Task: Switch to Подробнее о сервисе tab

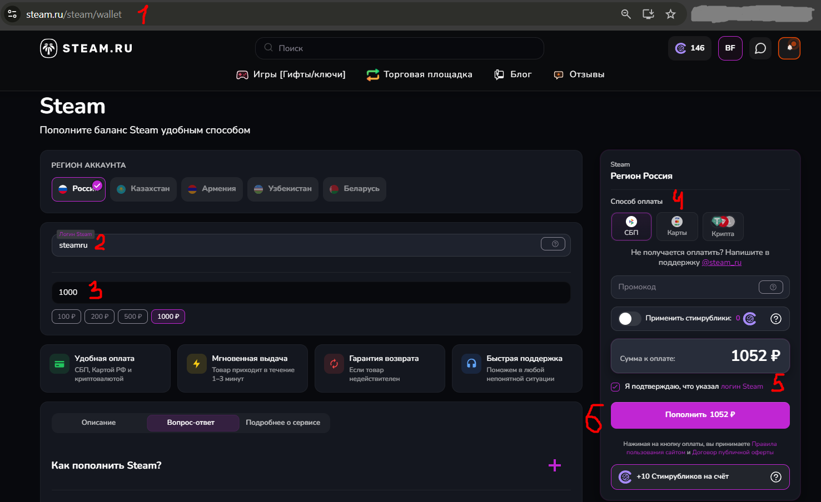Action: 283,423
